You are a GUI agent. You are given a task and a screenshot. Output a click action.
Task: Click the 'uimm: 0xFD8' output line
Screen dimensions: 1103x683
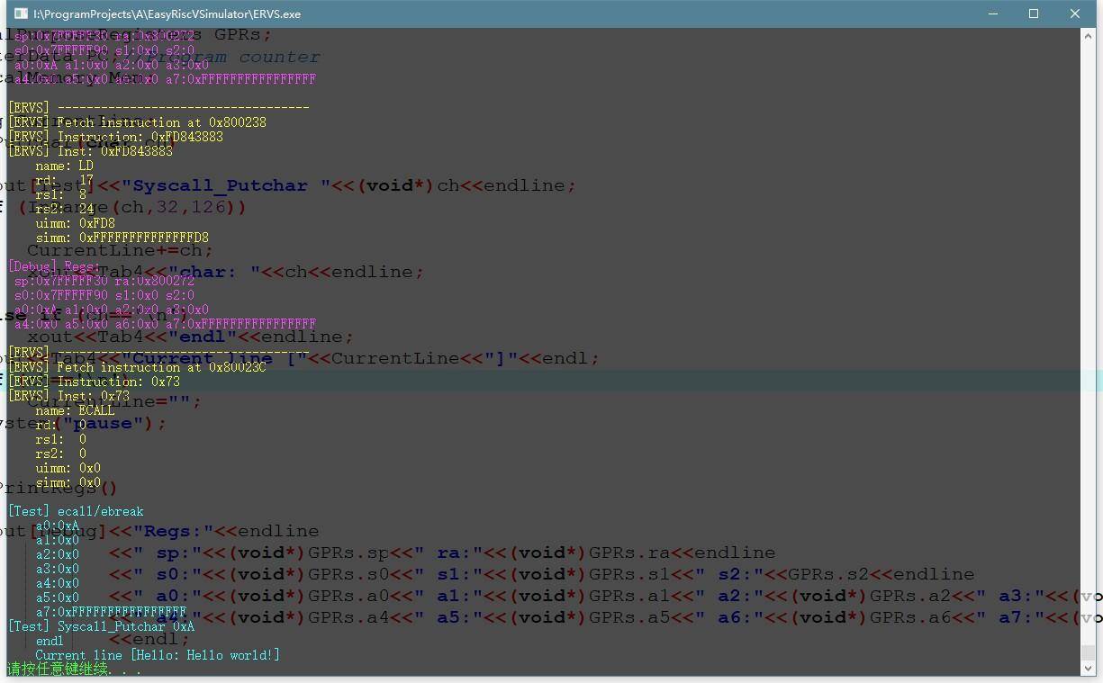click(x=75, y=223)
